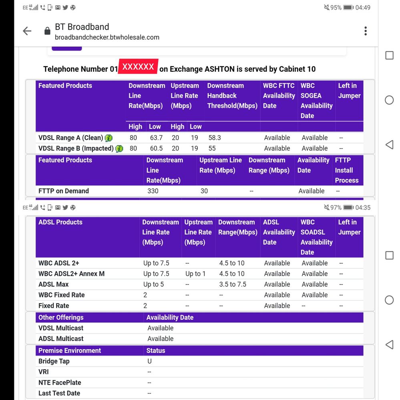Select the FTTP on Demand row label
The image size is (400, 400).
(x=64, y=191)
